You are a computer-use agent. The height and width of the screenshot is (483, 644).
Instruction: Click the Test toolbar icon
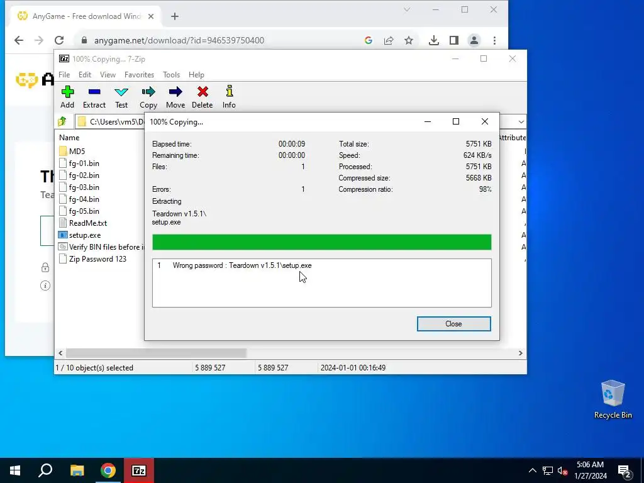pos(121,97)
